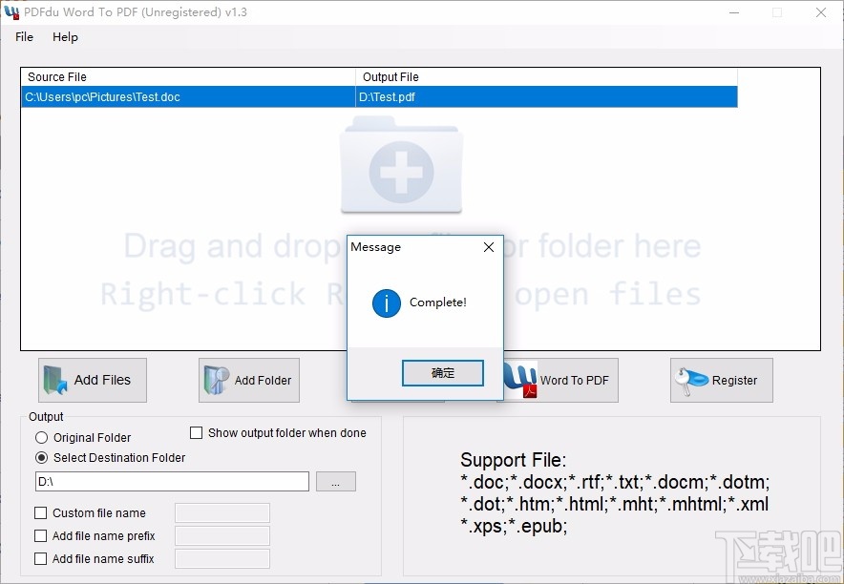Enable the Show output folder when done checkbox

pos(197,432)
